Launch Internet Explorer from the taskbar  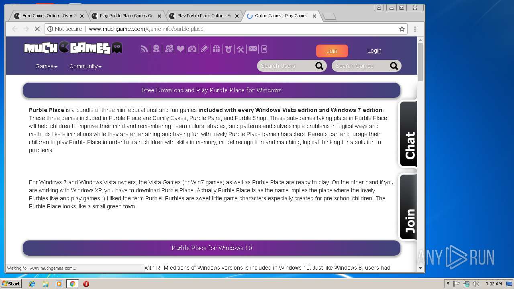tap(32, 284)
